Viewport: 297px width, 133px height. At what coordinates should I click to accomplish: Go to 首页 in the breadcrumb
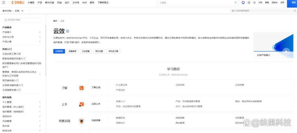tap(55, 21)
